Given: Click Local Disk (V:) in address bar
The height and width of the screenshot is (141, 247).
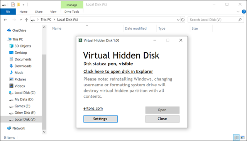Looking at the screenshot, I should [x=68, y=20].
